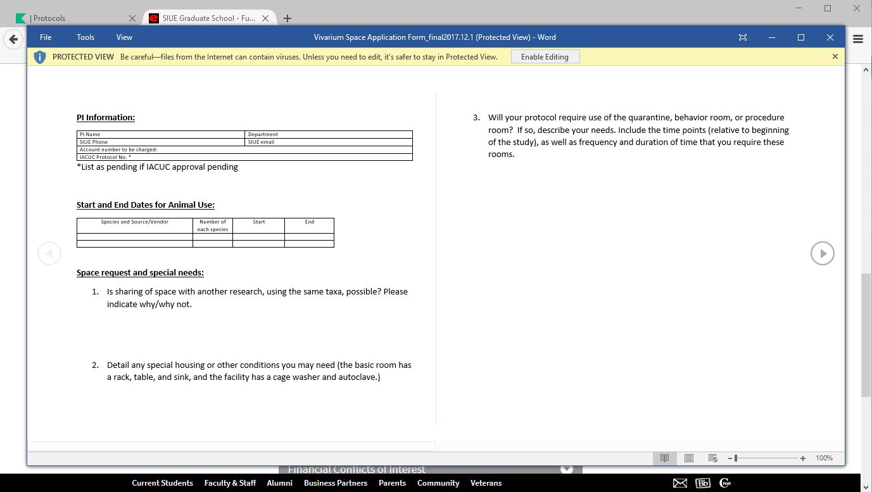Open a new browser tab
872x492 pixels.
[x=288, y=18]
